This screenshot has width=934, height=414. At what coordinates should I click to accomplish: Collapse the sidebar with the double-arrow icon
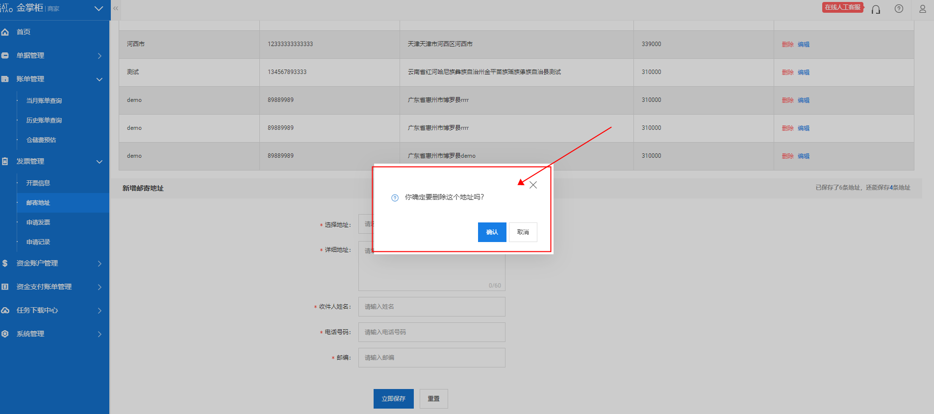[x=116, y=8]
